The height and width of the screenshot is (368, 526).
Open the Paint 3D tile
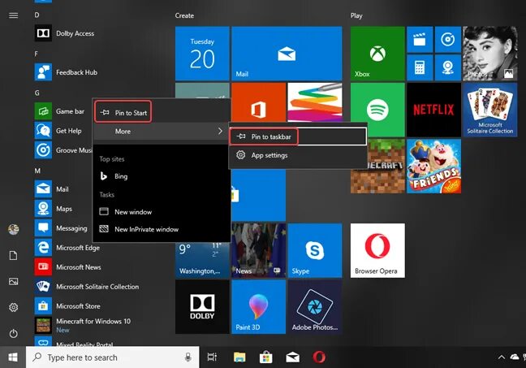(259, 307)
